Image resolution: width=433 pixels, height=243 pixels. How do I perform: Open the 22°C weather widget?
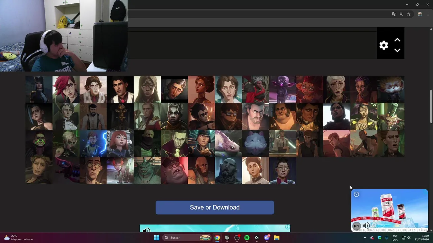pos(19,238)
